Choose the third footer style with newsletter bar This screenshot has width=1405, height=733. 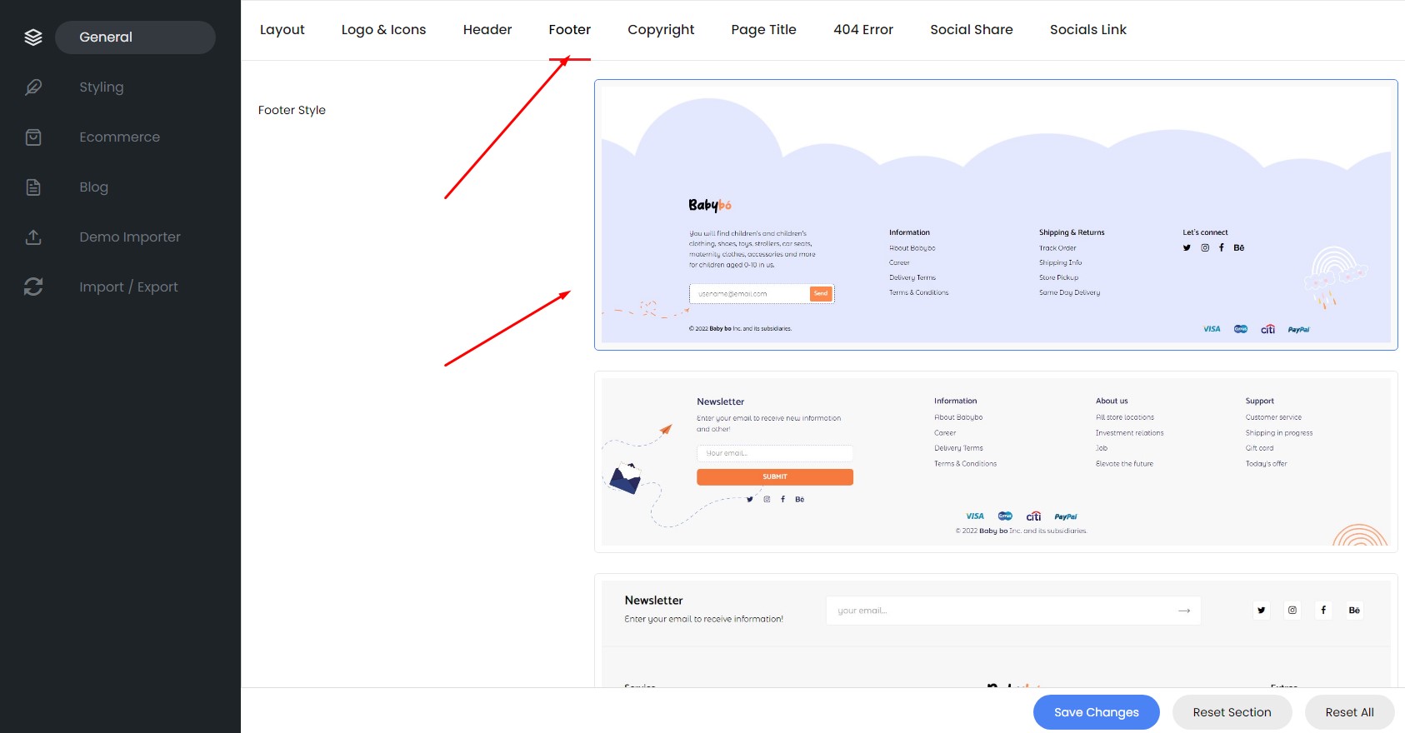click(996, 631)
